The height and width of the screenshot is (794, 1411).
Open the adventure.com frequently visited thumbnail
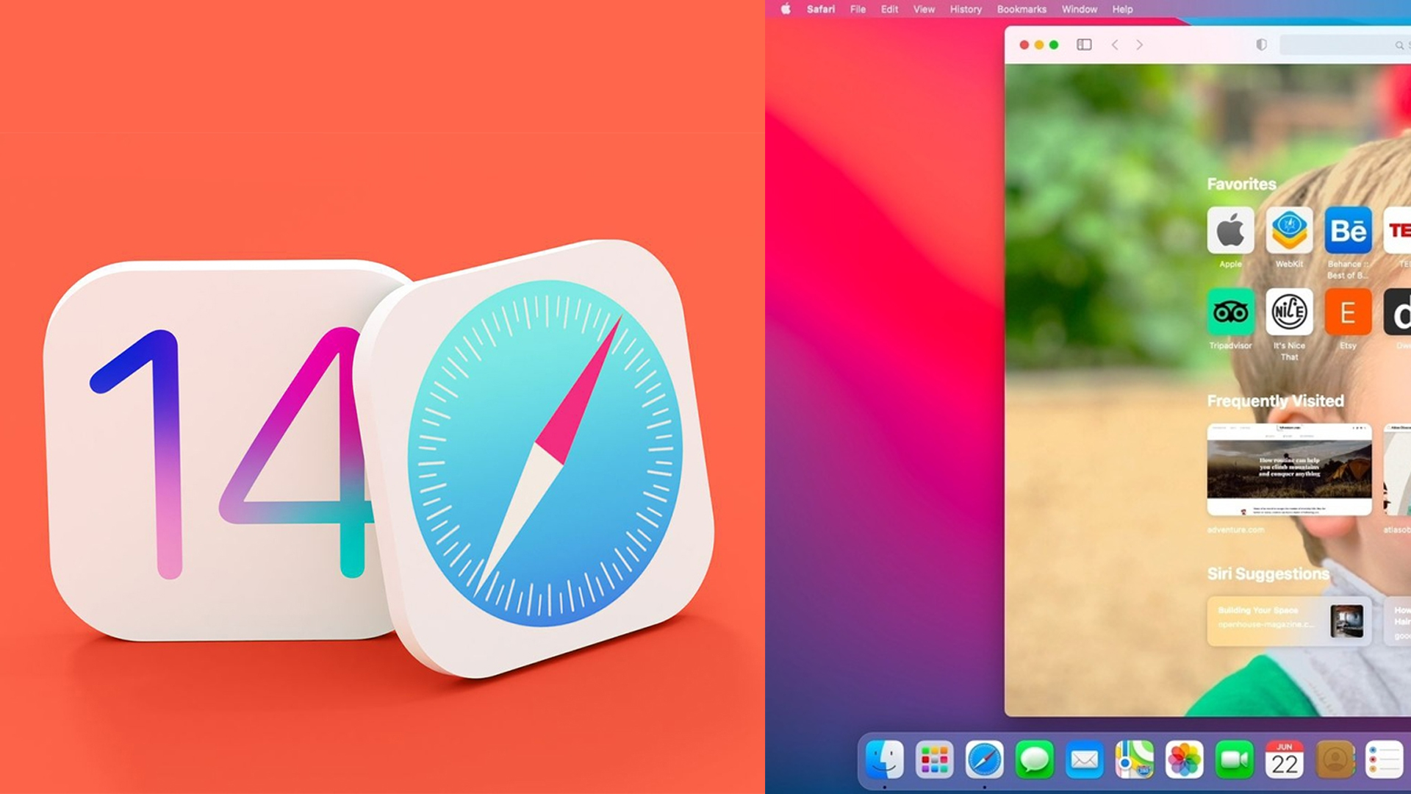1289,469
